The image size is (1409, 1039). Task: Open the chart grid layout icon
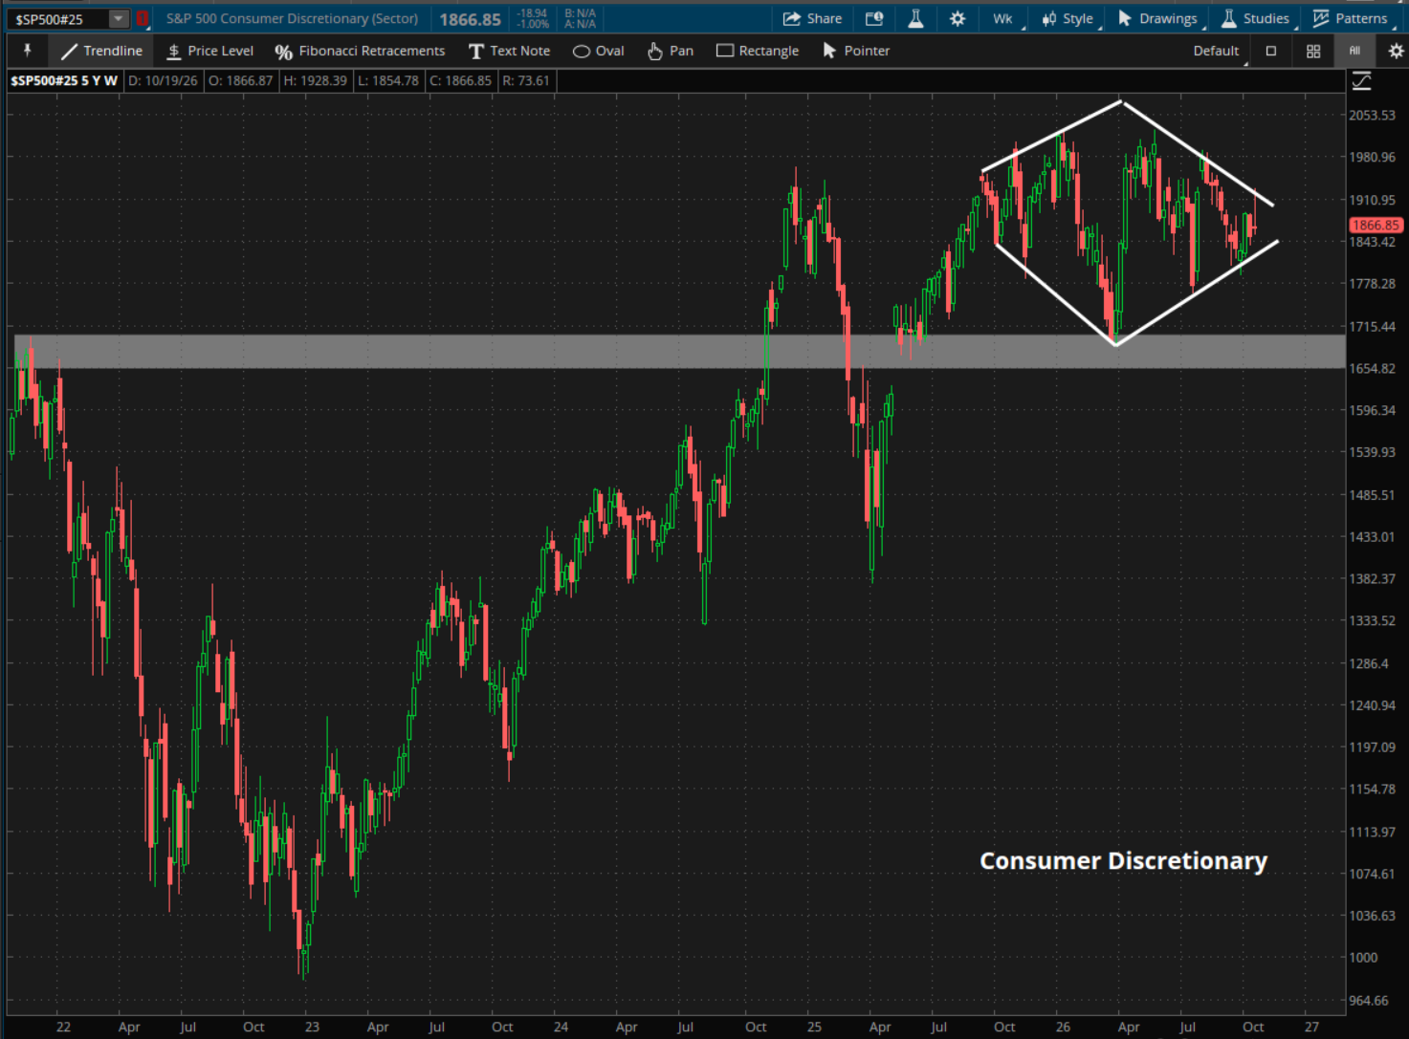(1313, 51)
